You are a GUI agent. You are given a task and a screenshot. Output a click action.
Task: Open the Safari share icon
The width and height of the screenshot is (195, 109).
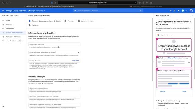coord(143,3)
